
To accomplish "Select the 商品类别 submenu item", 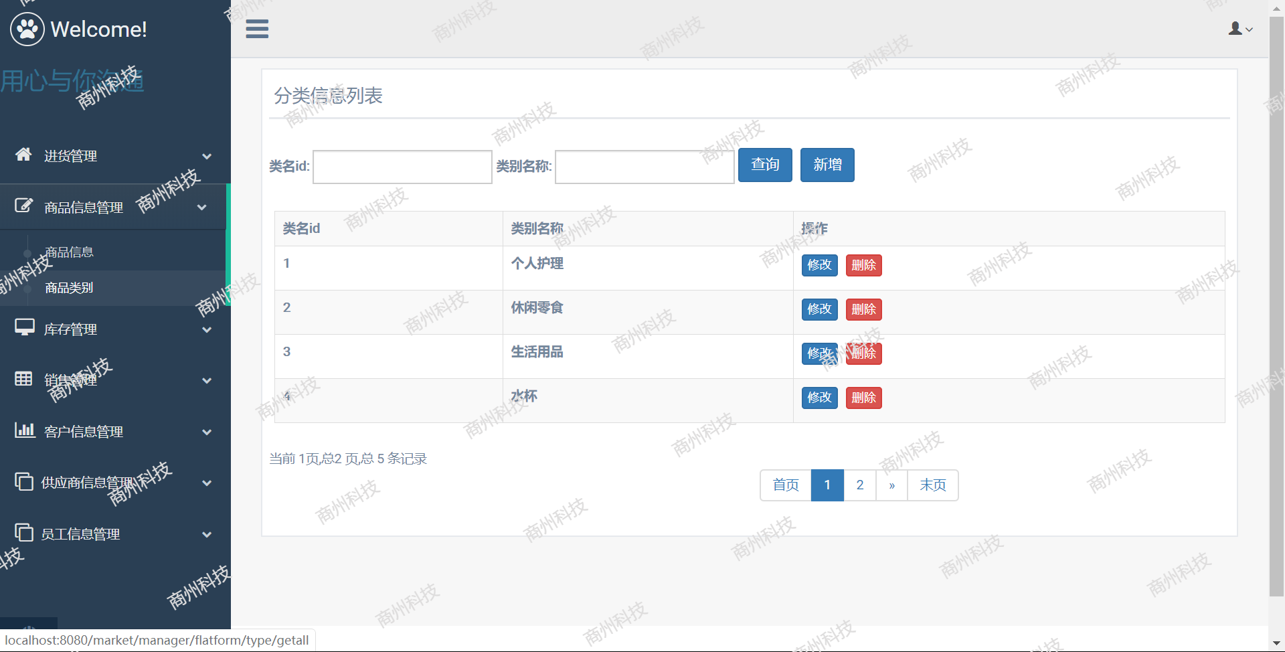I will point(69,288).
